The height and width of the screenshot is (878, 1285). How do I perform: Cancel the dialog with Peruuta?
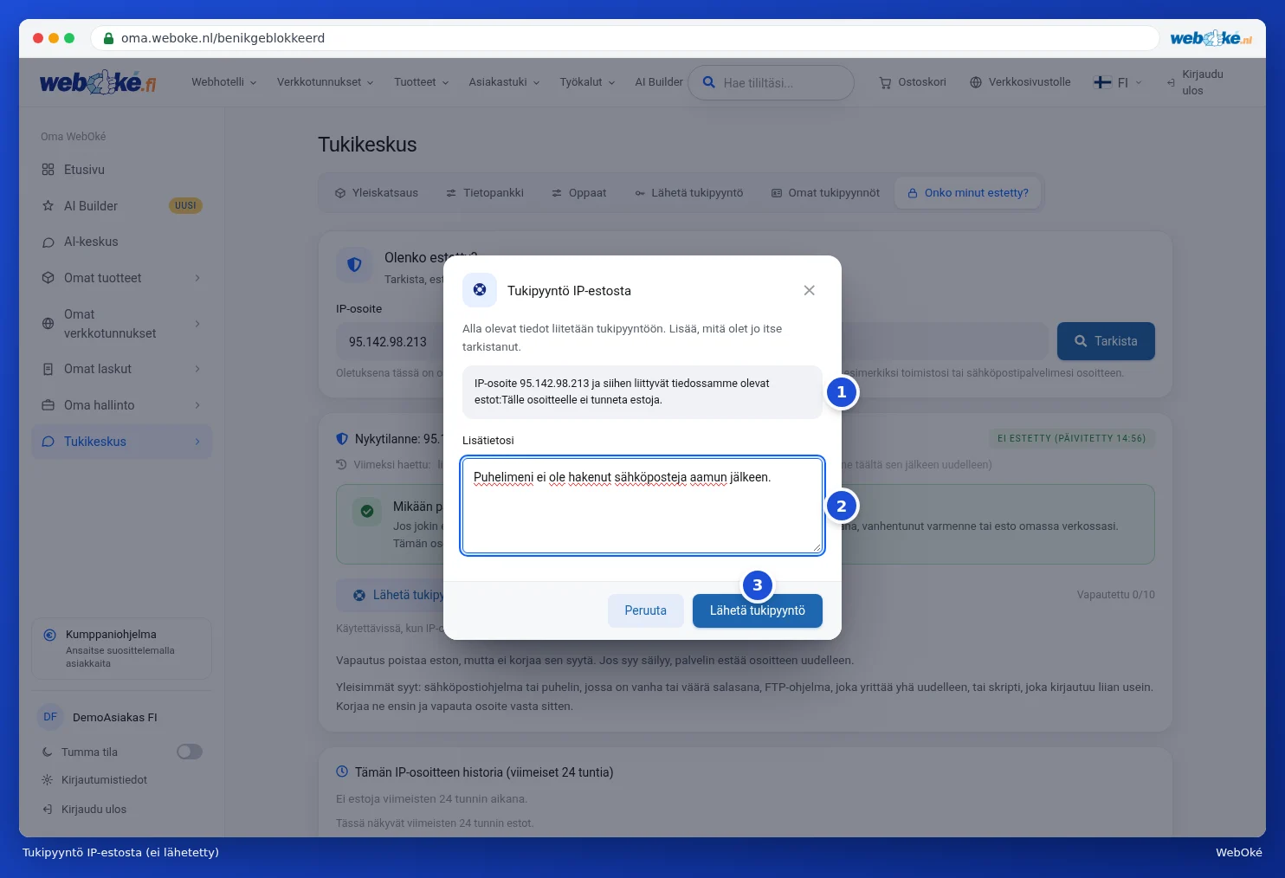(646, 610)
